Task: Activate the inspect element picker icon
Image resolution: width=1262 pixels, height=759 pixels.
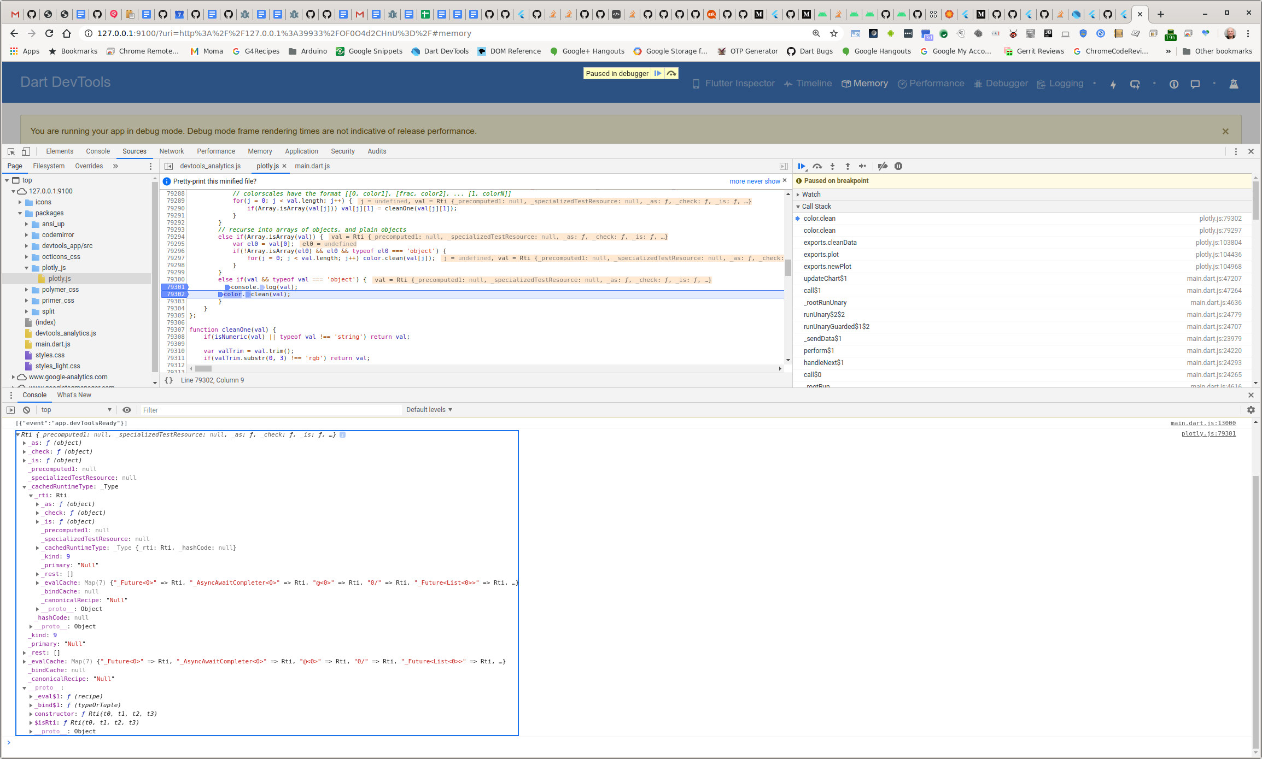Action: click(11, 151)
